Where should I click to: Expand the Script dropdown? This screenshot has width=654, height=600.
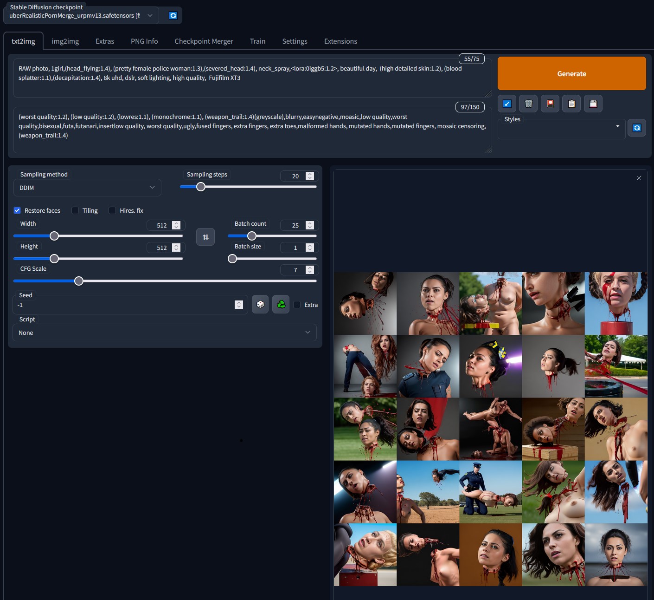tap(165, 333)
